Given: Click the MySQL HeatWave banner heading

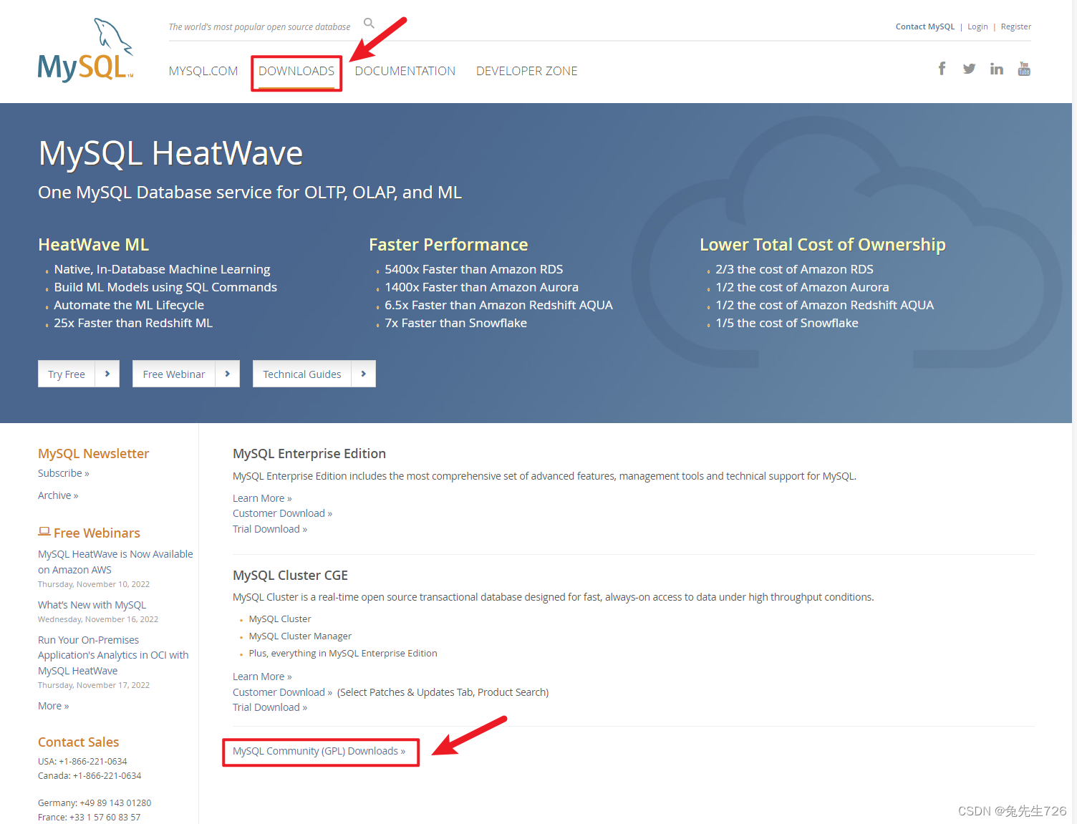Looking at the screenshot, I should pos(170,153).
